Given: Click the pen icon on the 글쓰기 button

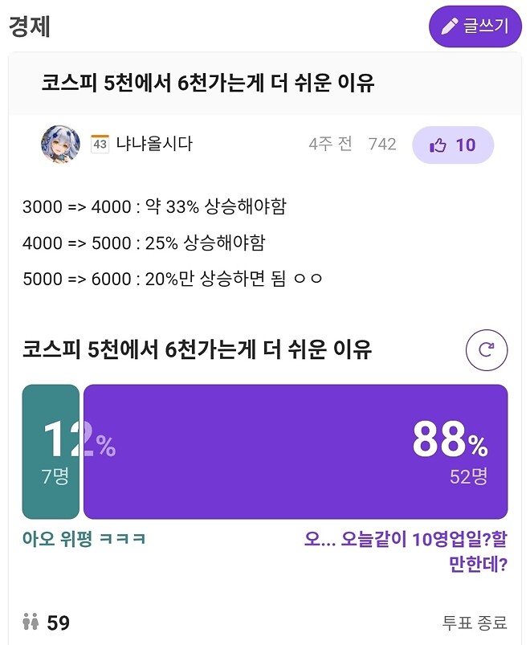Looking at the screenshot, I should [x=450, y=27].
